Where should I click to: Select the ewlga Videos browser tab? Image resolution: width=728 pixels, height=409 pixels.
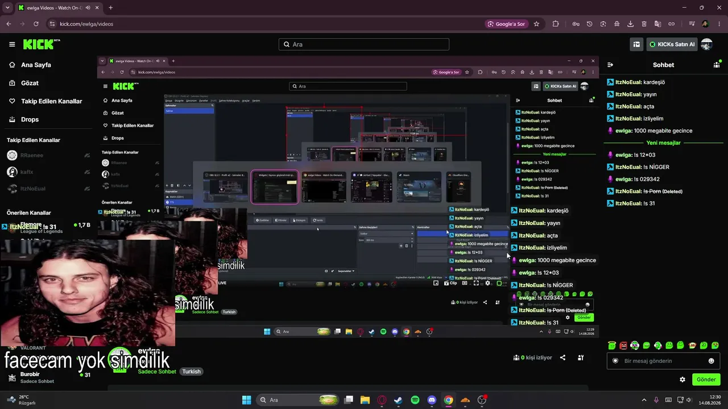[x=58, y=8]
